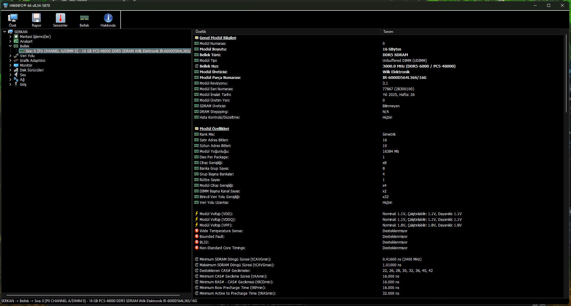Click the Genel Modül Bilgileri heading
Screen dimensions: 571x306
[218, 38]
